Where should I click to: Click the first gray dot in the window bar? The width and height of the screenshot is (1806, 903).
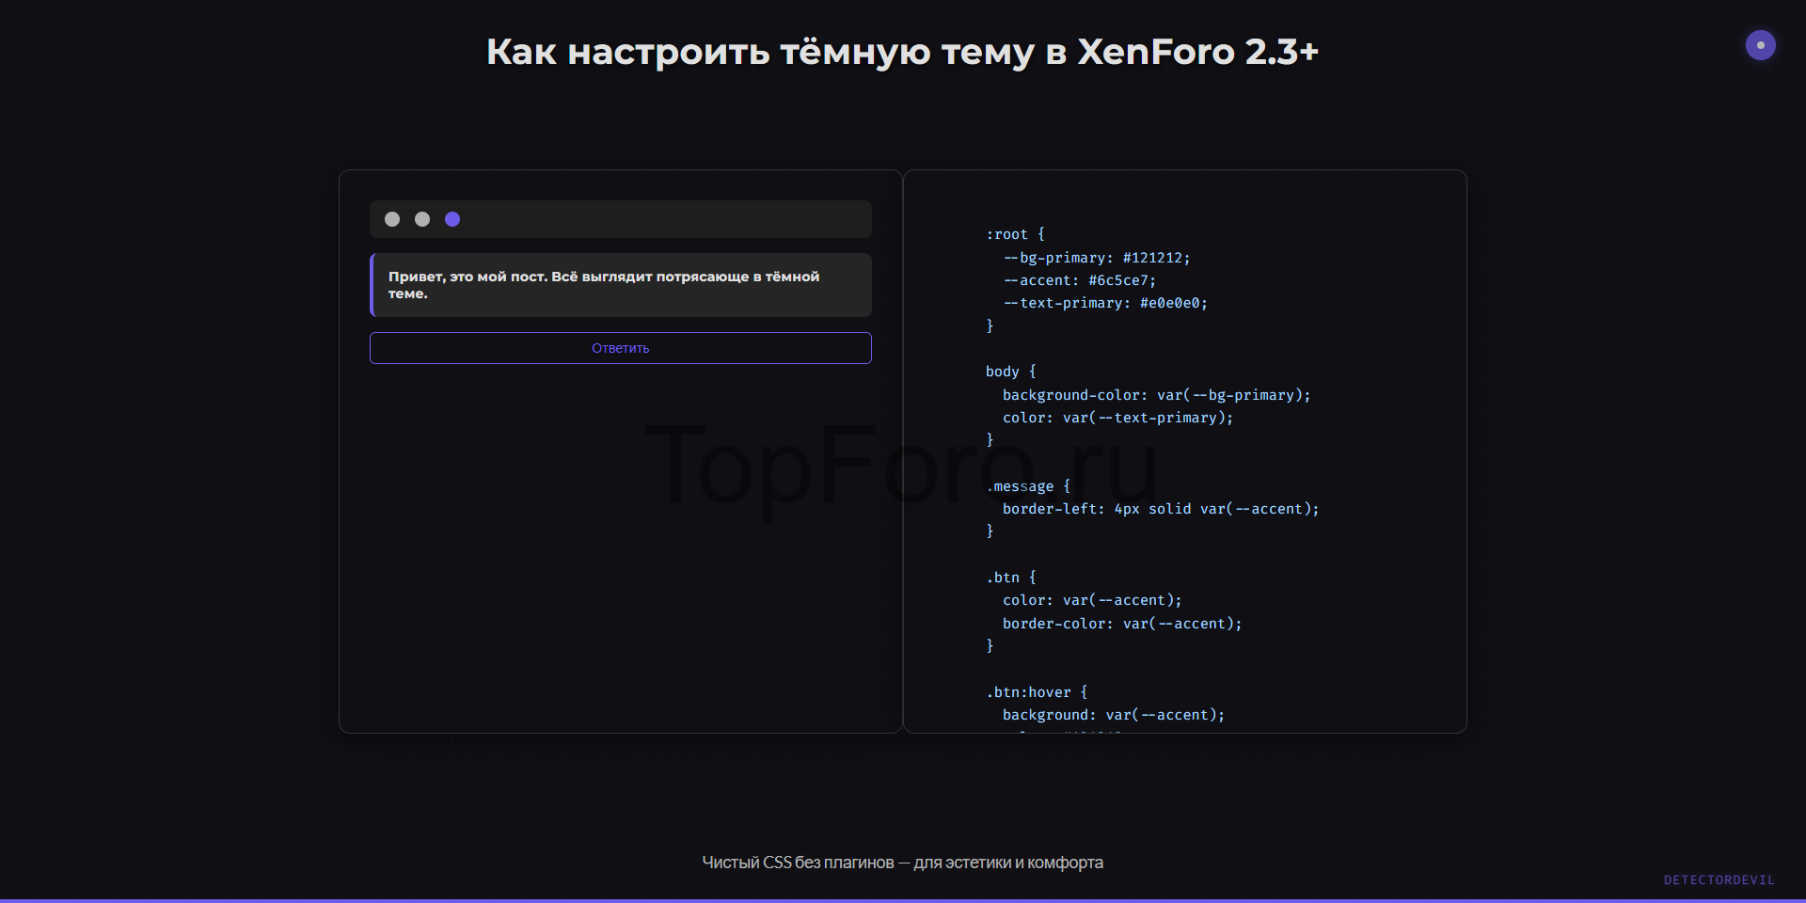pyautogui.click(x=392, y=219)
